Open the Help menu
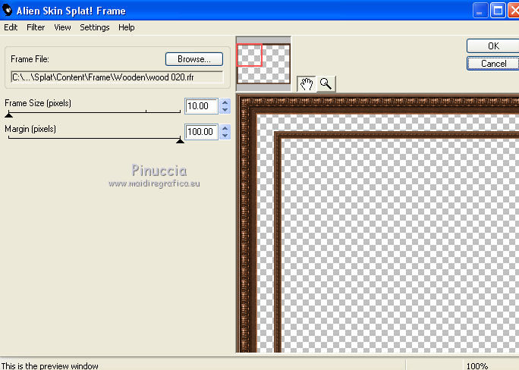This screenshot has width=519, height=370. 127,27
